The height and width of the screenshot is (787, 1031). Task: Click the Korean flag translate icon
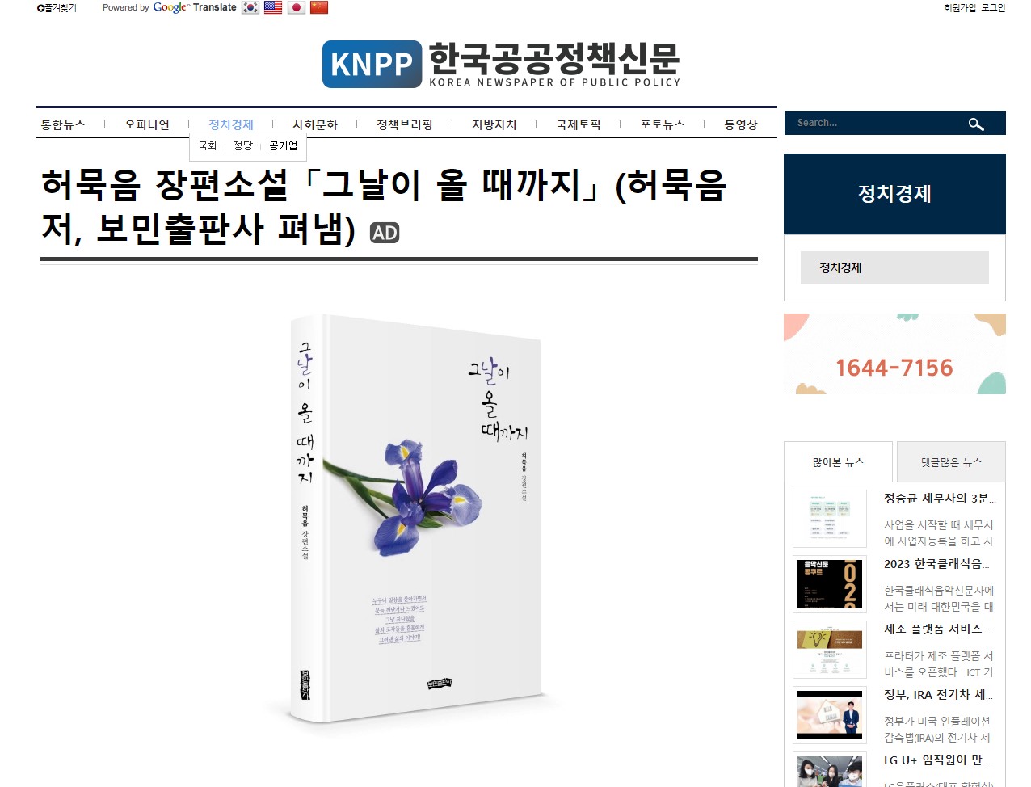(250, 7)
